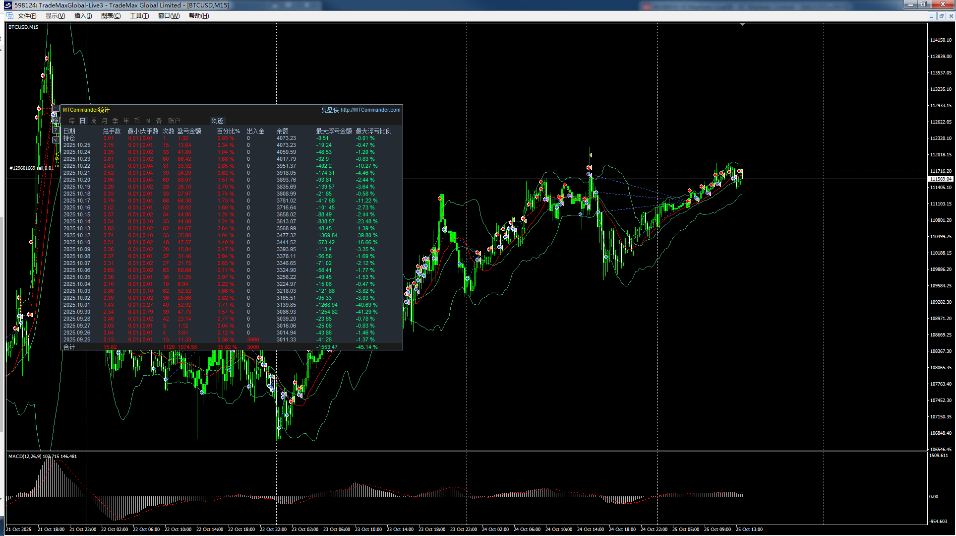This screenshot has width=956, height=536.
Task: Open the 文件(F) menu
Action: click(27, 16)
